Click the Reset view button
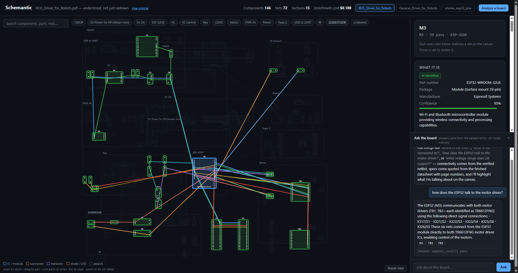Image resolution: width=518 pixels, height=273 pixels. tap(396, 268)
